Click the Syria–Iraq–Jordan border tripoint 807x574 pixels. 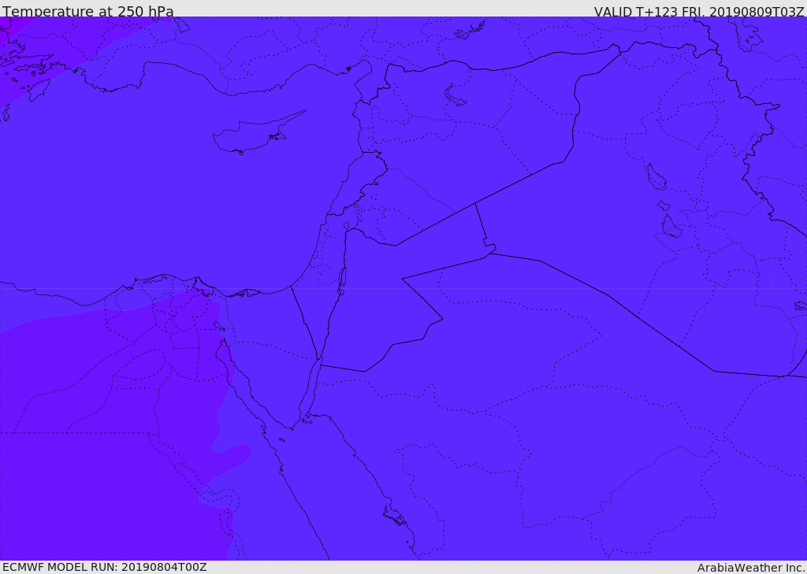pyautogui.click(x=475, y=204)
